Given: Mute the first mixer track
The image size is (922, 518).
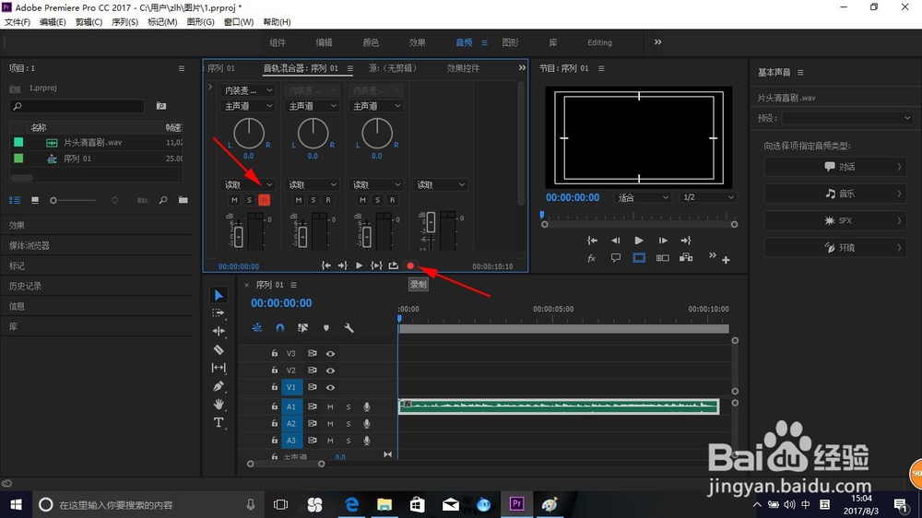Looking at the screenshot, I should (x=234, y=201).
